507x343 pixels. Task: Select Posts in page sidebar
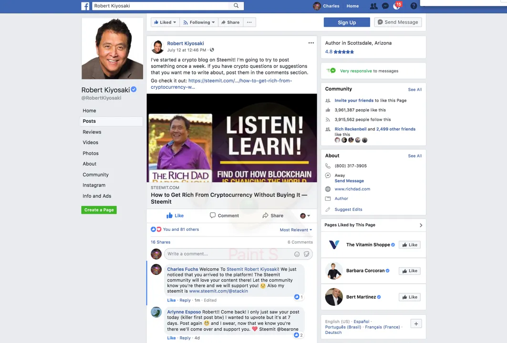pyautogui.click(x=111, y=121)
